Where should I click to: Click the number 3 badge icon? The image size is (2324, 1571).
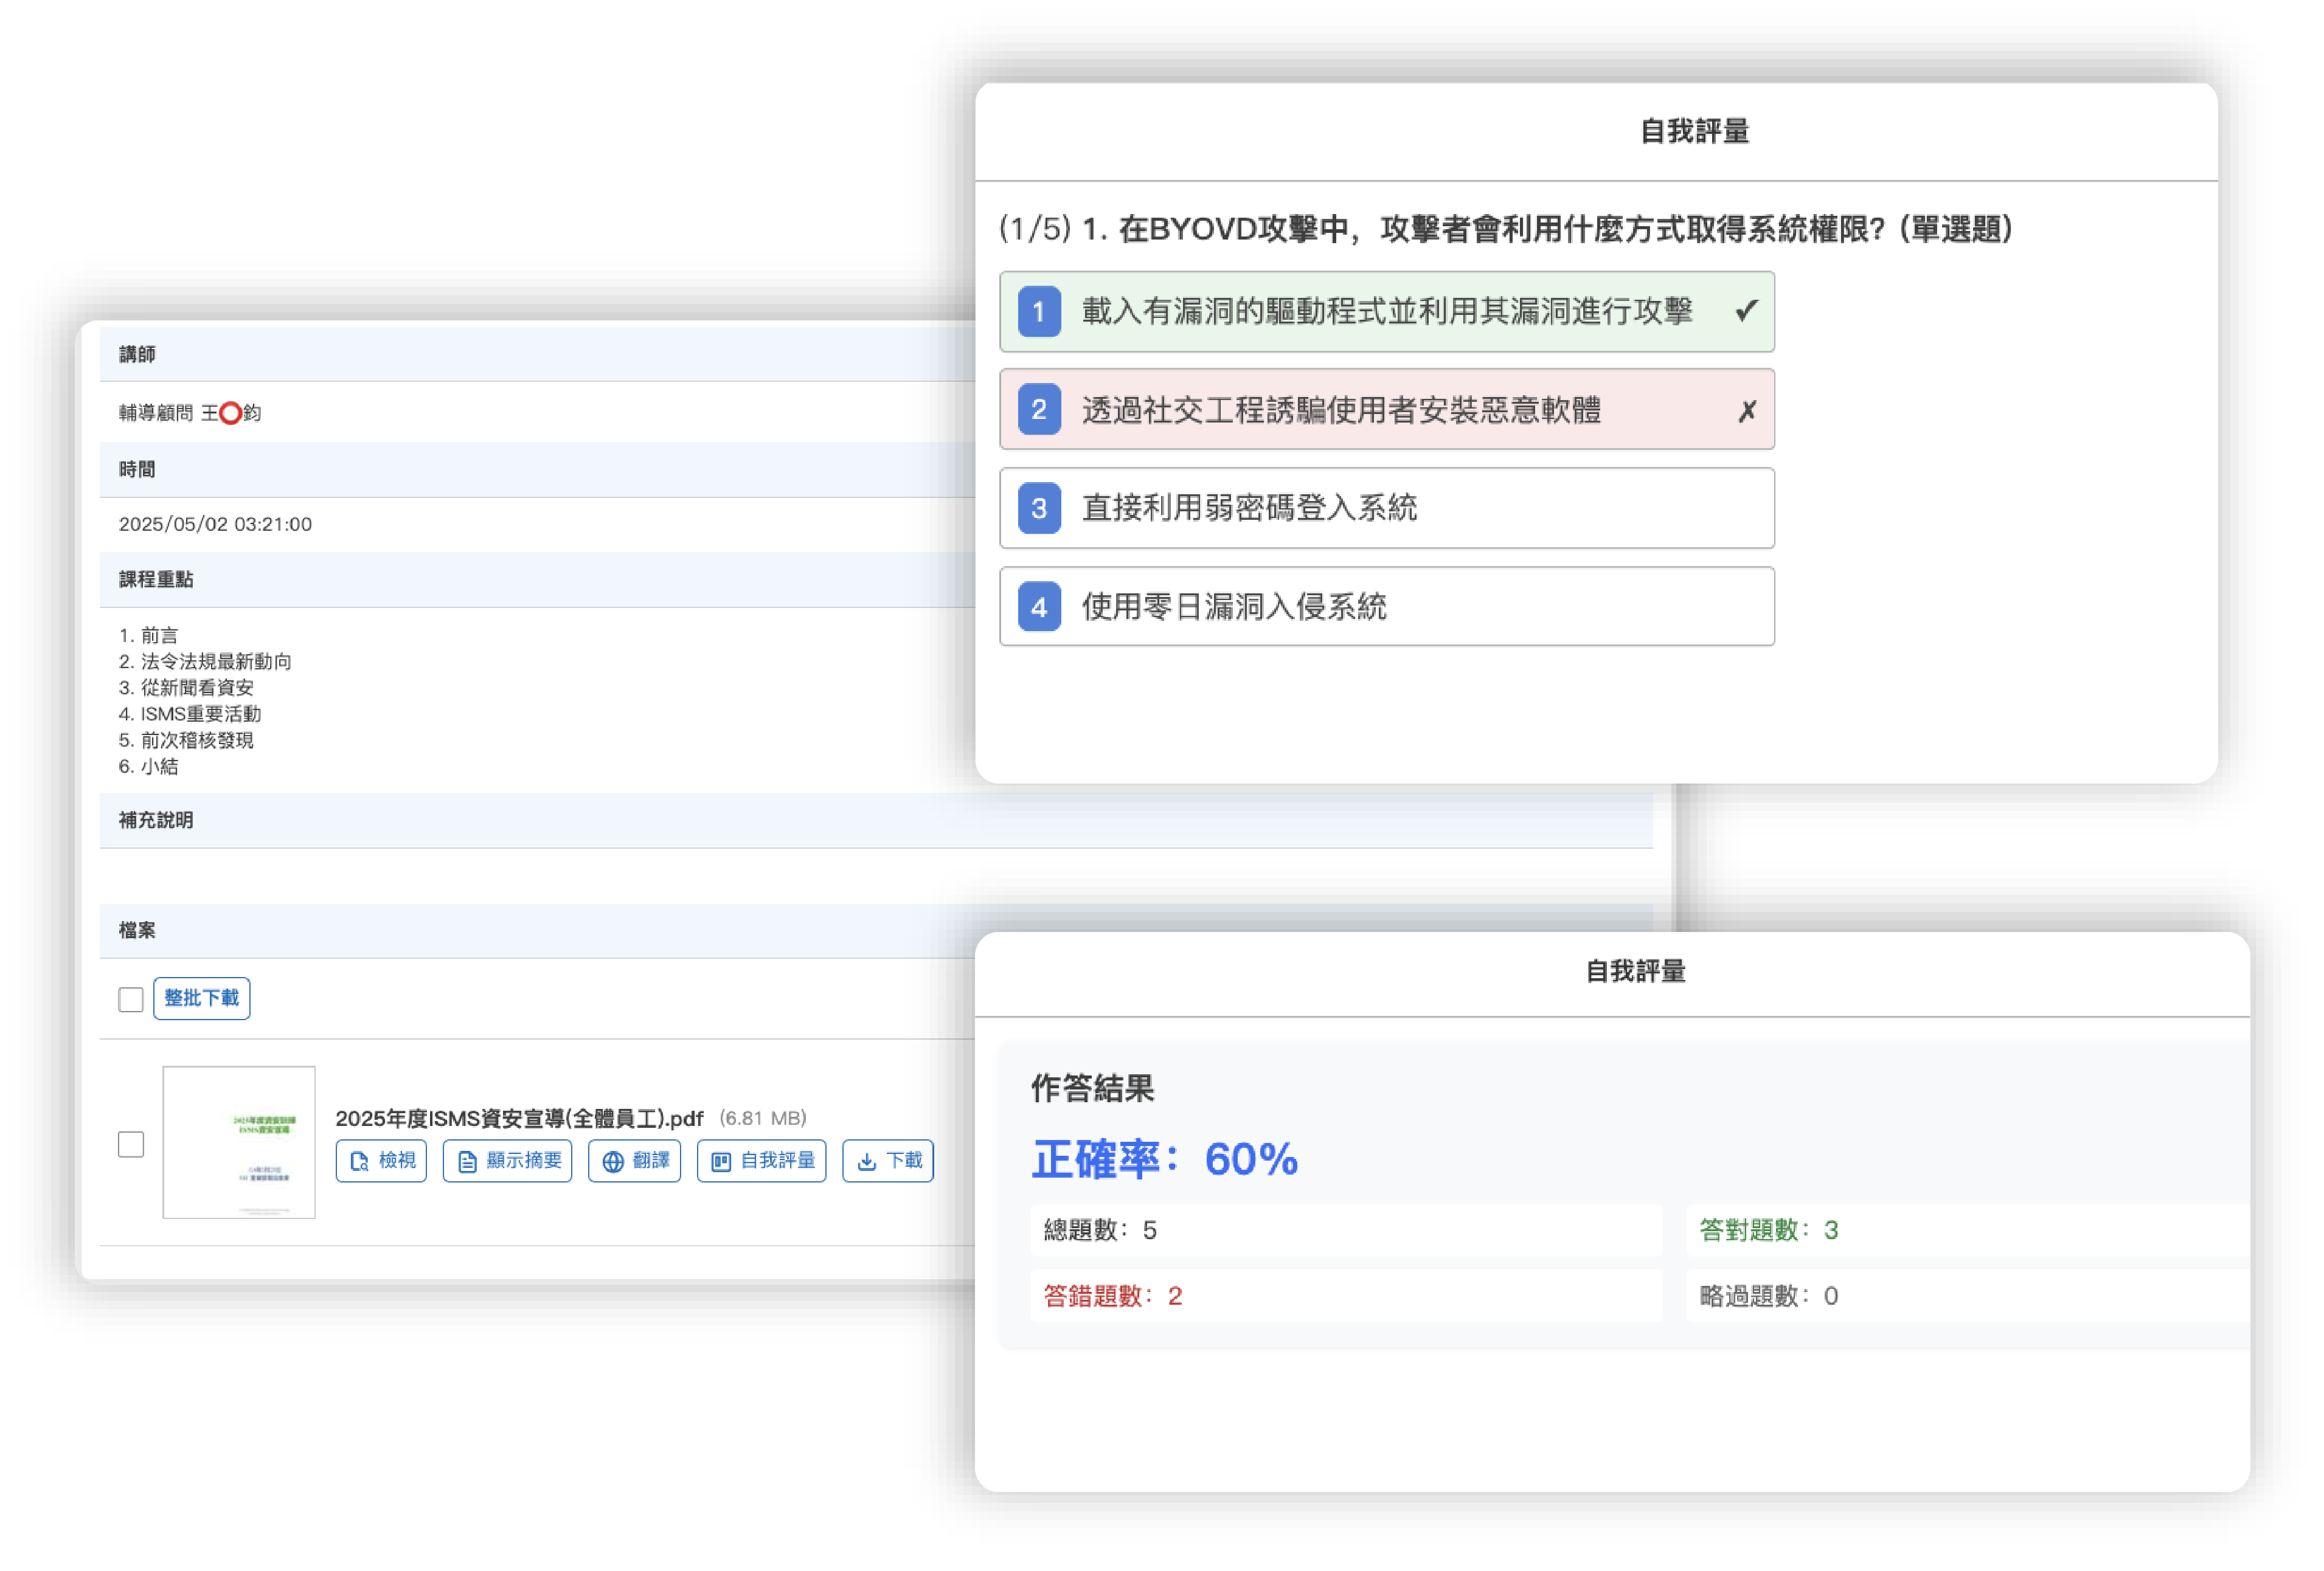(1039, 509)
